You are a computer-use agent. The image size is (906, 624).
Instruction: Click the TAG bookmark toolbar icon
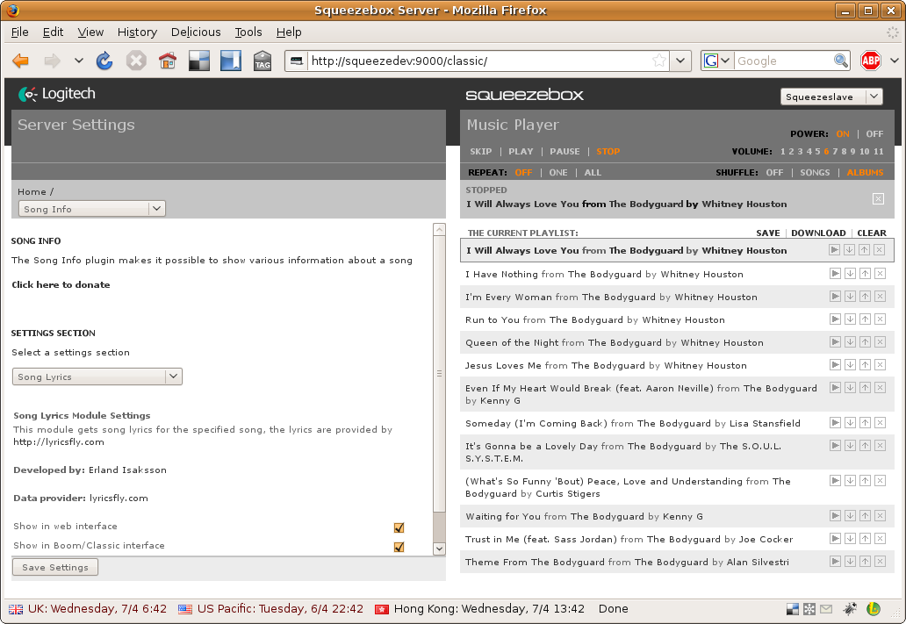pos(262,61)
